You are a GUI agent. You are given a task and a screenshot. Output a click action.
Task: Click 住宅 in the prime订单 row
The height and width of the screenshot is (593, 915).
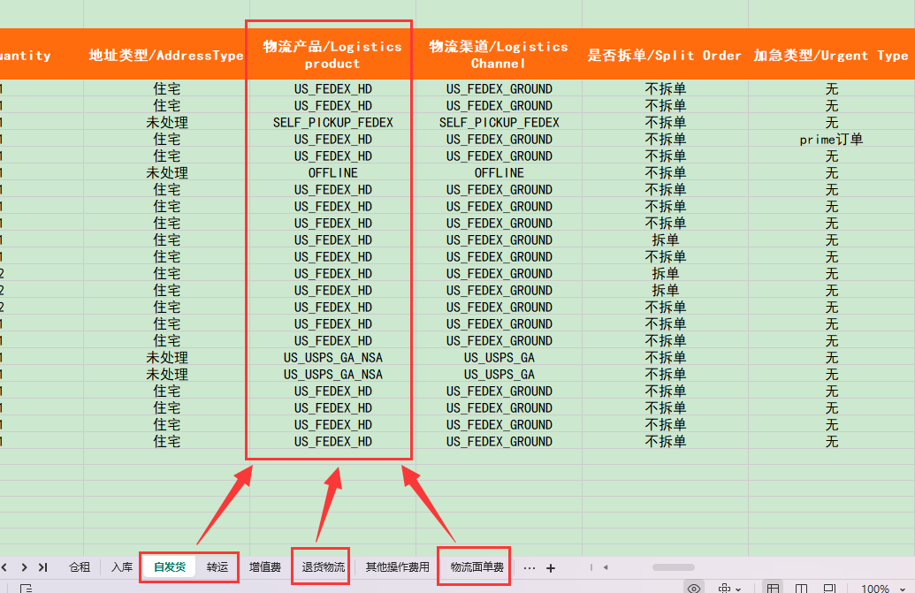(166, 140)
